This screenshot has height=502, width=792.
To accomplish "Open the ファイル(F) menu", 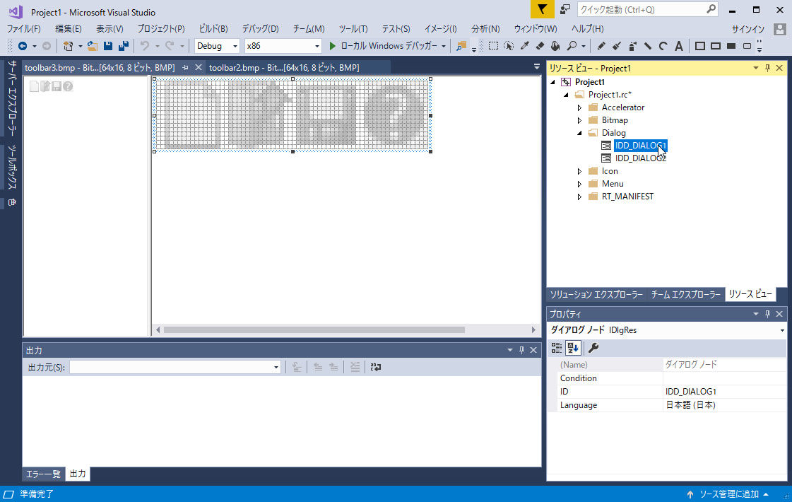I will (x=24, y=29).
